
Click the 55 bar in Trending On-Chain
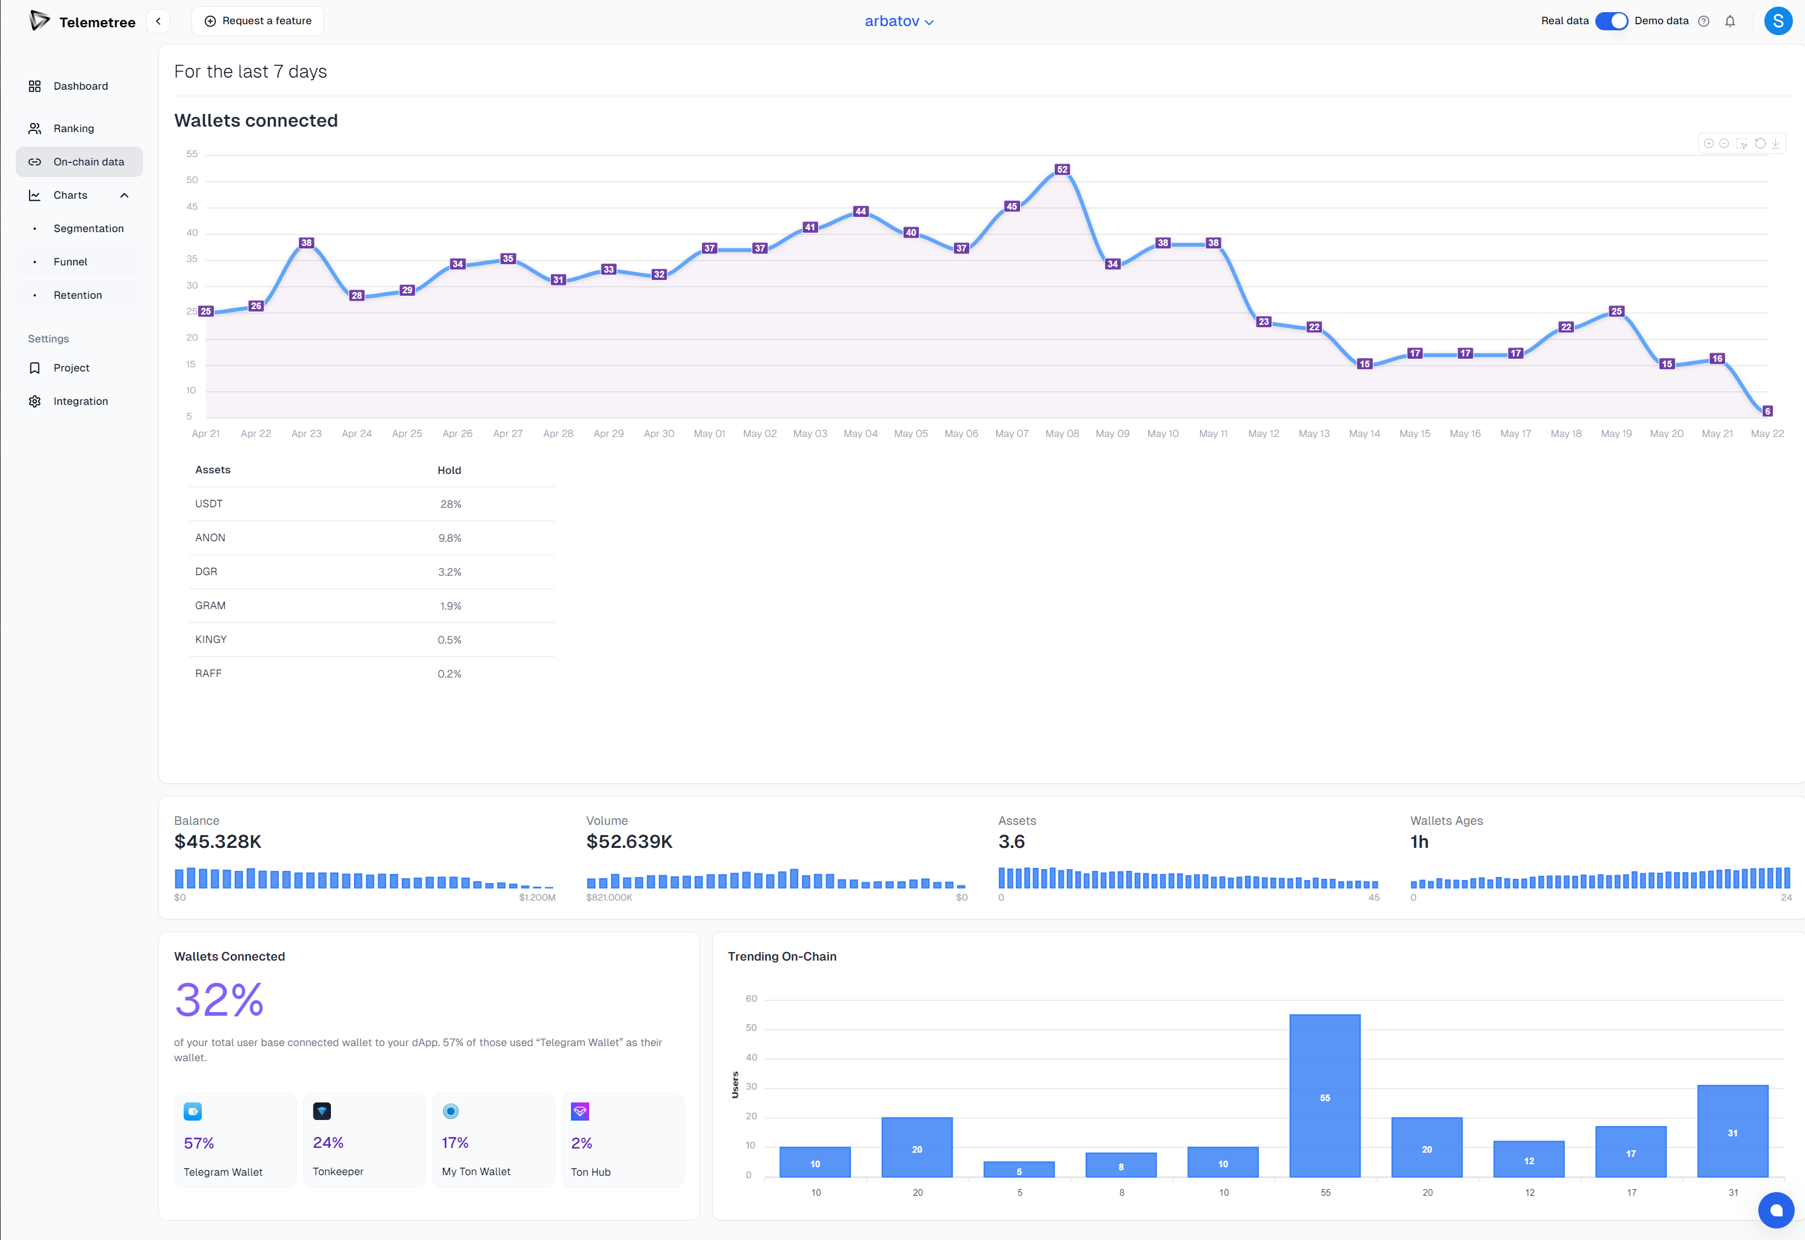[x=1325, y=1096]
